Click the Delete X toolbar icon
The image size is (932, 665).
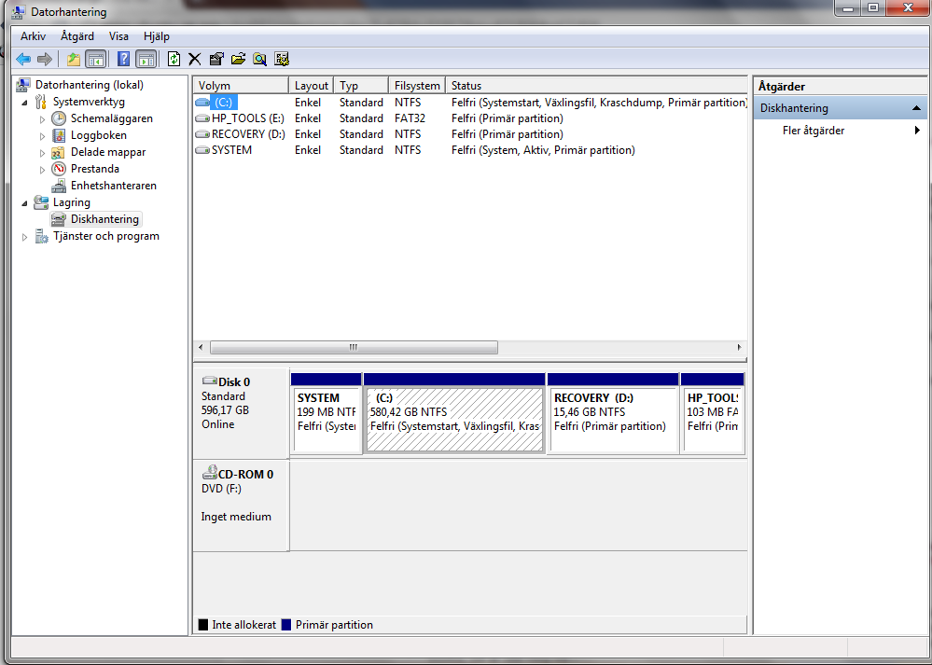[x=194, y=59]
